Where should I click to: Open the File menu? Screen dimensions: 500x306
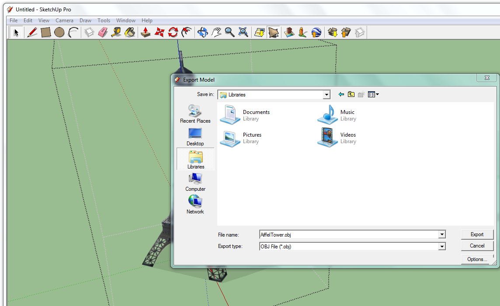tap(14, 21)
